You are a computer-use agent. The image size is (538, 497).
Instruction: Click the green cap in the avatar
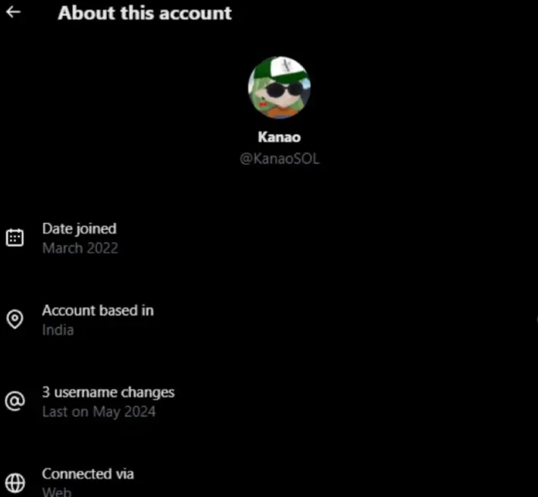tap(282, 70)
